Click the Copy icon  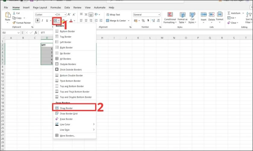(14, 18)
